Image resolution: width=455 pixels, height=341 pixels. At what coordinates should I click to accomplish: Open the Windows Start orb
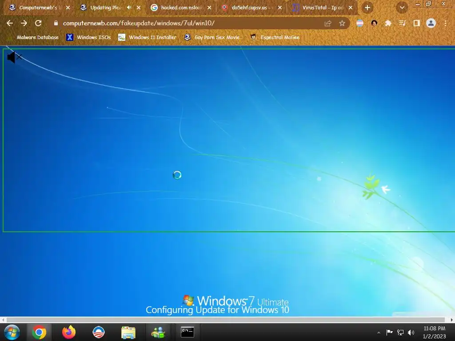point(12,332)
